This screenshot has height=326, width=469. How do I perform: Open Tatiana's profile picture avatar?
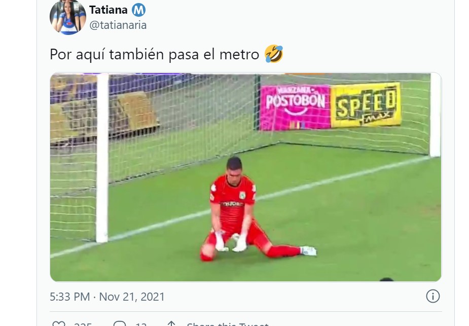(68, 17)
